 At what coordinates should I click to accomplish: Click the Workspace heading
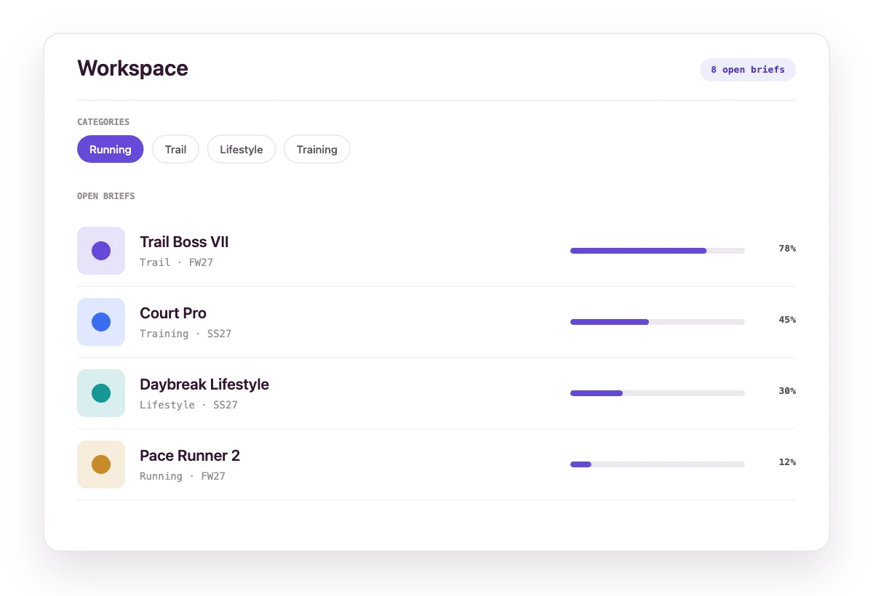click(132, 68)
